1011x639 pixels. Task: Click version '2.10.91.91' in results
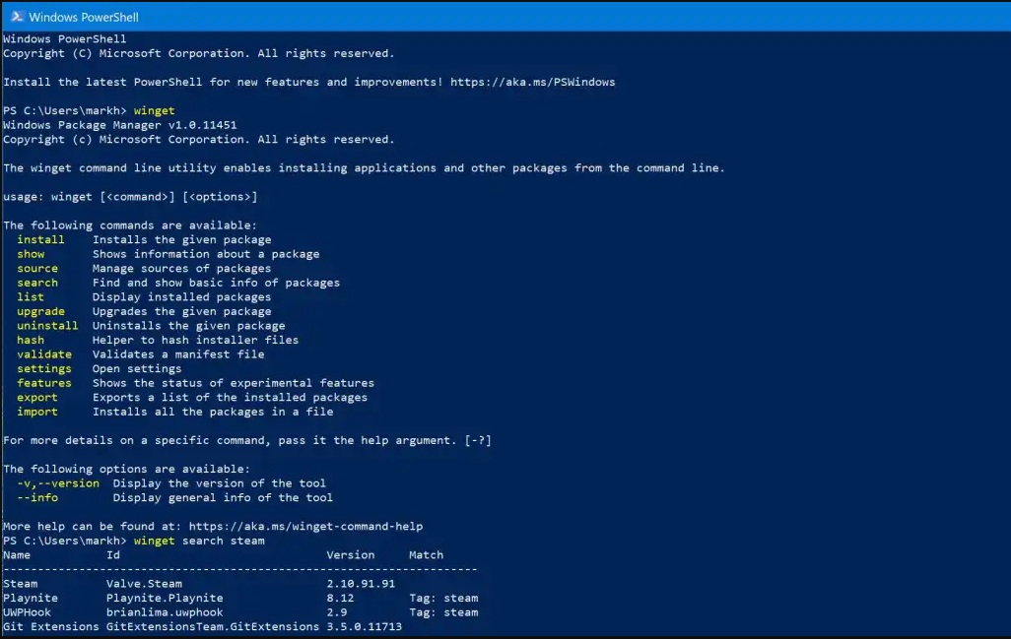[361, 584]
